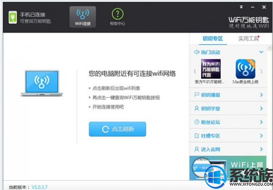273x190 pixels.
Task: Select the 钥钥专区 tab
Action: (x=213, y=38)
